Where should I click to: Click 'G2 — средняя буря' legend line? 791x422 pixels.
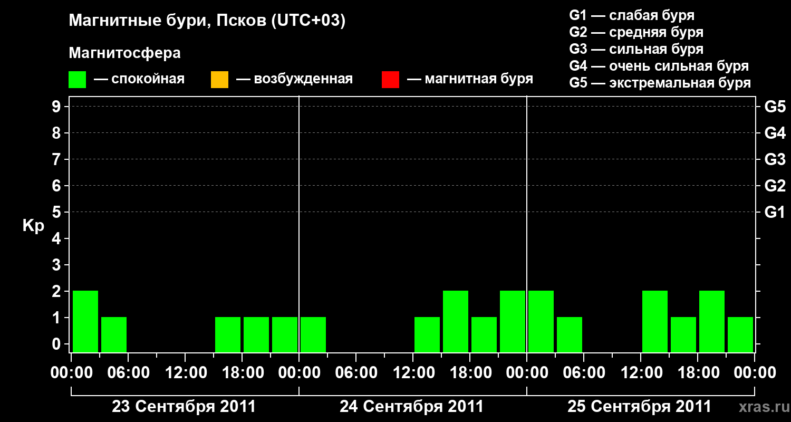coord(636,32)
